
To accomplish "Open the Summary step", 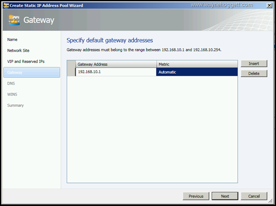I will coord(15,105).
